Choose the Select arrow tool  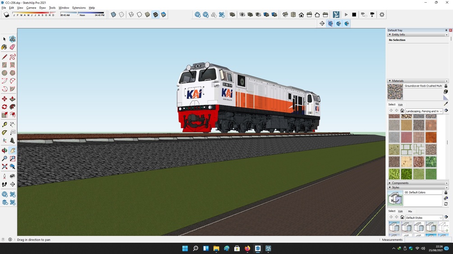(x=5, y=39)
